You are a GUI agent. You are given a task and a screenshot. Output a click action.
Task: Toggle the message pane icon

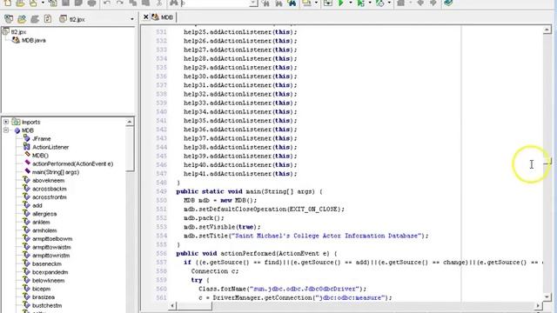click(x=328, y=3)
